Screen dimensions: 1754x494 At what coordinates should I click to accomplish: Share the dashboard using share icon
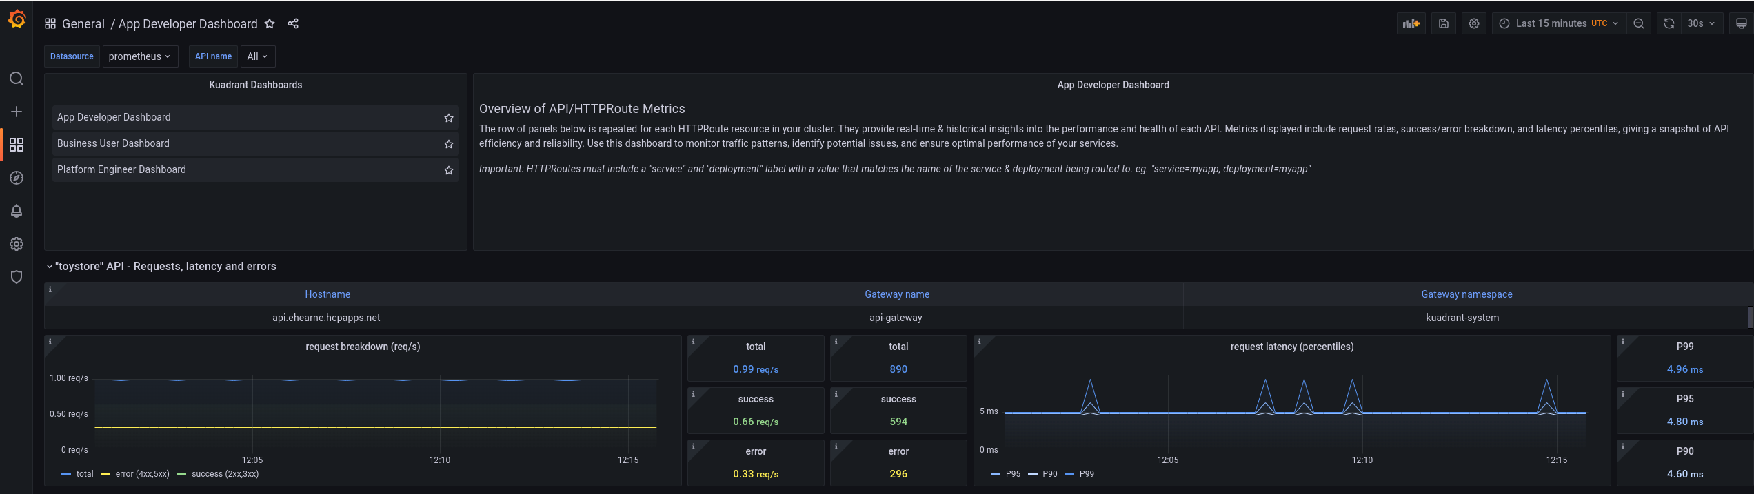pyautogui.click(x=293, y=23)
